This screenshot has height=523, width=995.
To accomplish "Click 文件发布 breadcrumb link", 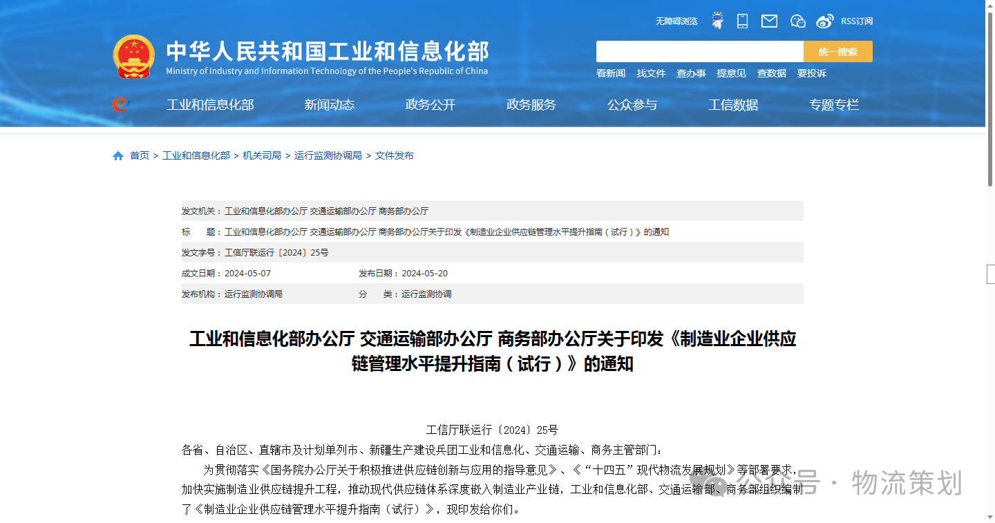I will click(395, 155).
